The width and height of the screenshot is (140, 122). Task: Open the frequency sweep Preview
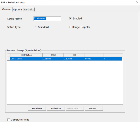coord(94,108)
